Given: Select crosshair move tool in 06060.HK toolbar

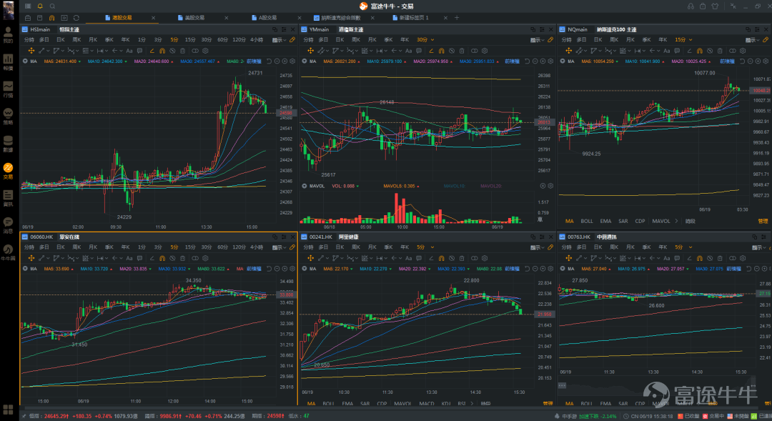Looking at the screenshot, I should (x=31, y=258).
